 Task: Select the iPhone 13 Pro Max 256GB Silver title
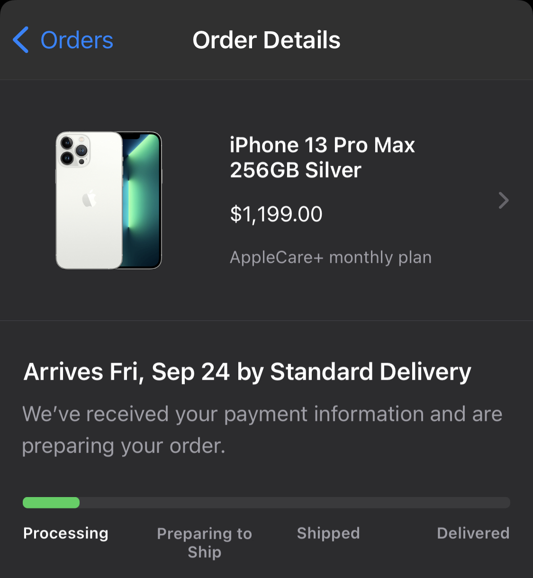(322, 157)
